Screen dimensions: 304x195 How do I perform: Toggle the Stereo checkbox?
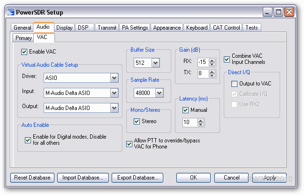click(x=137, y=121)
